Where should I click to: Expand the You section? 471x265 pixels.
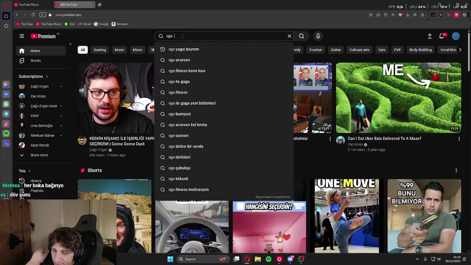25,171
